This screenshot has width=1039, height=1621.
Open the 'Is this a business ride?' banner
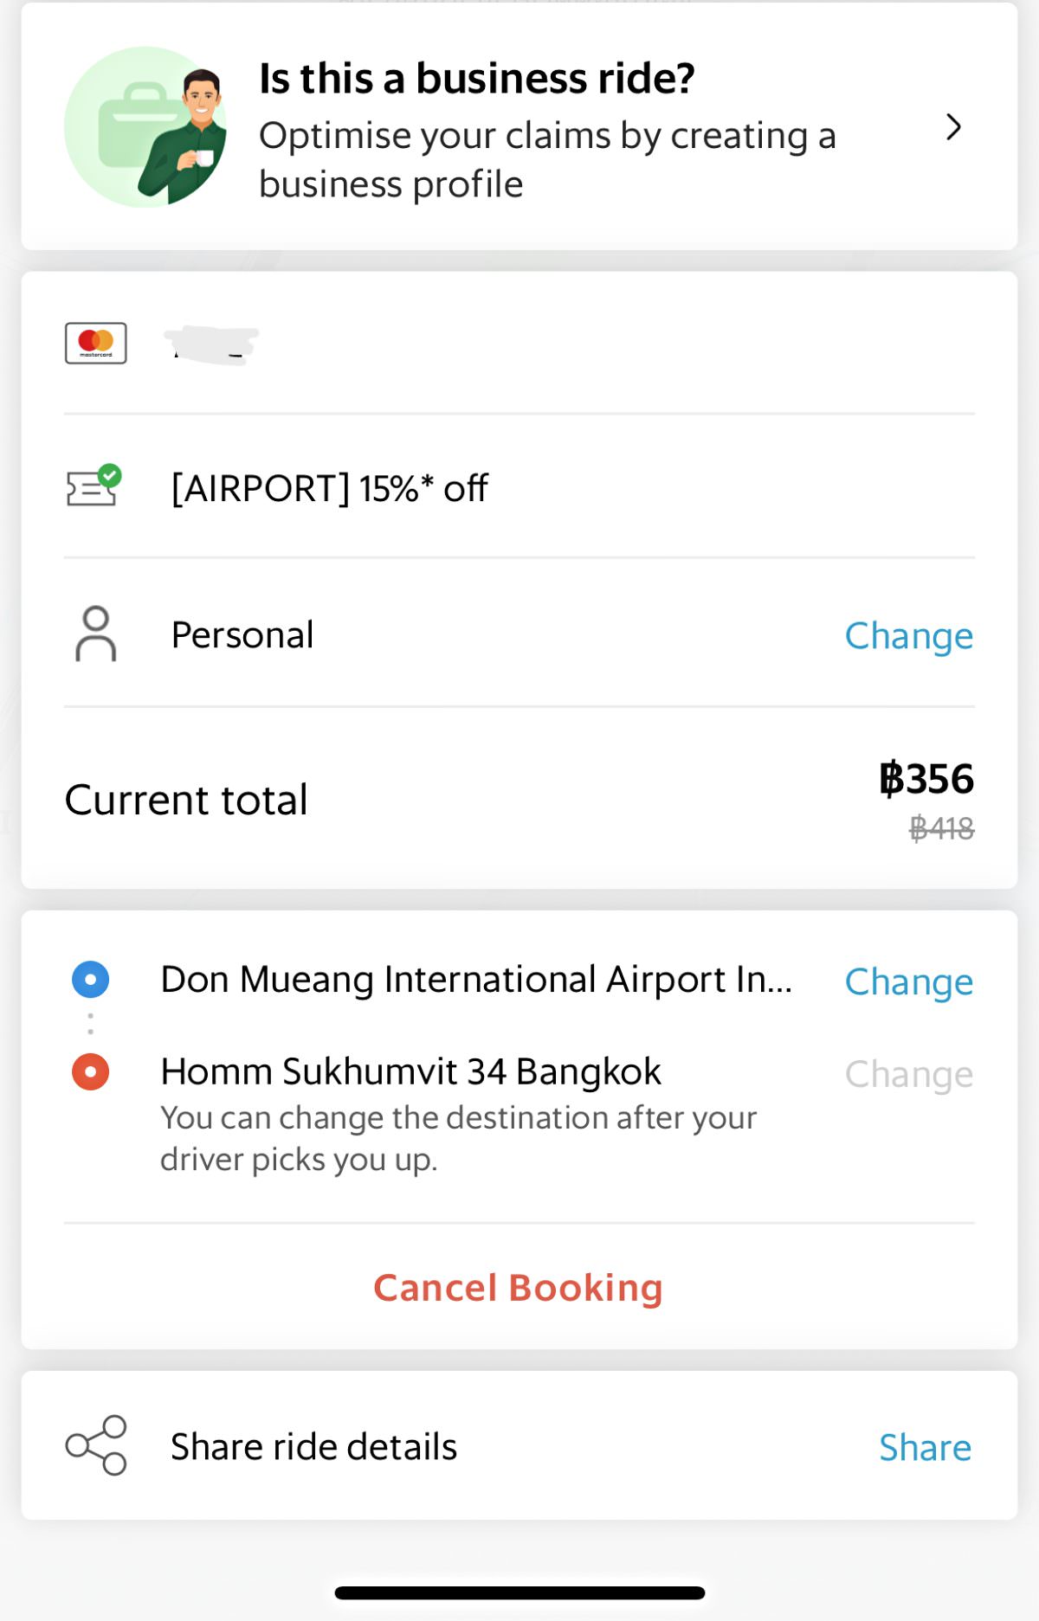[x=519, y=127]
